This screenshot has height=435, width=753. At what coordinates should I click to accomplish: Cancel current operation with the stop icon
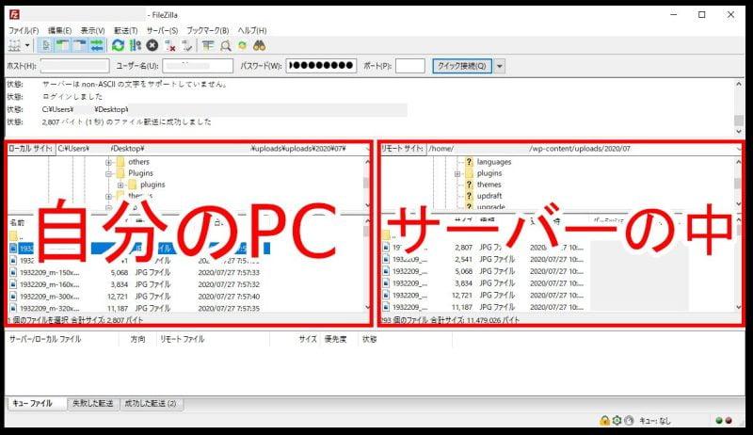152,44
